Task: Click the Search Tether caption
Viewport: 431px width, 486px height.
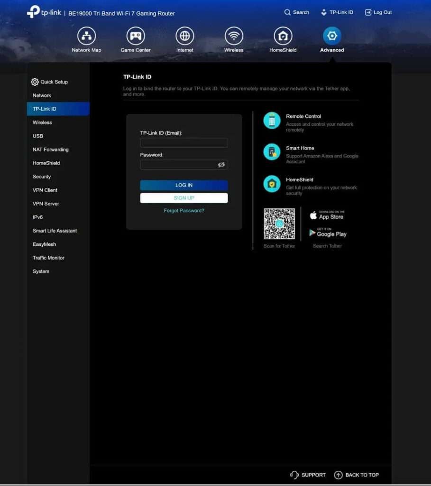Action: [327, 246]
